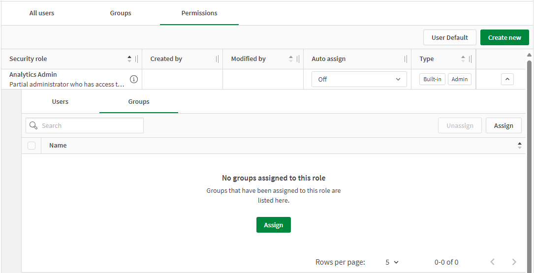Sort the Modified by column
534x273 pixels.
click(x=291, y=59)
